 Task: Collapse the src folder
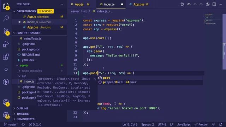click(x=19, y=76)
